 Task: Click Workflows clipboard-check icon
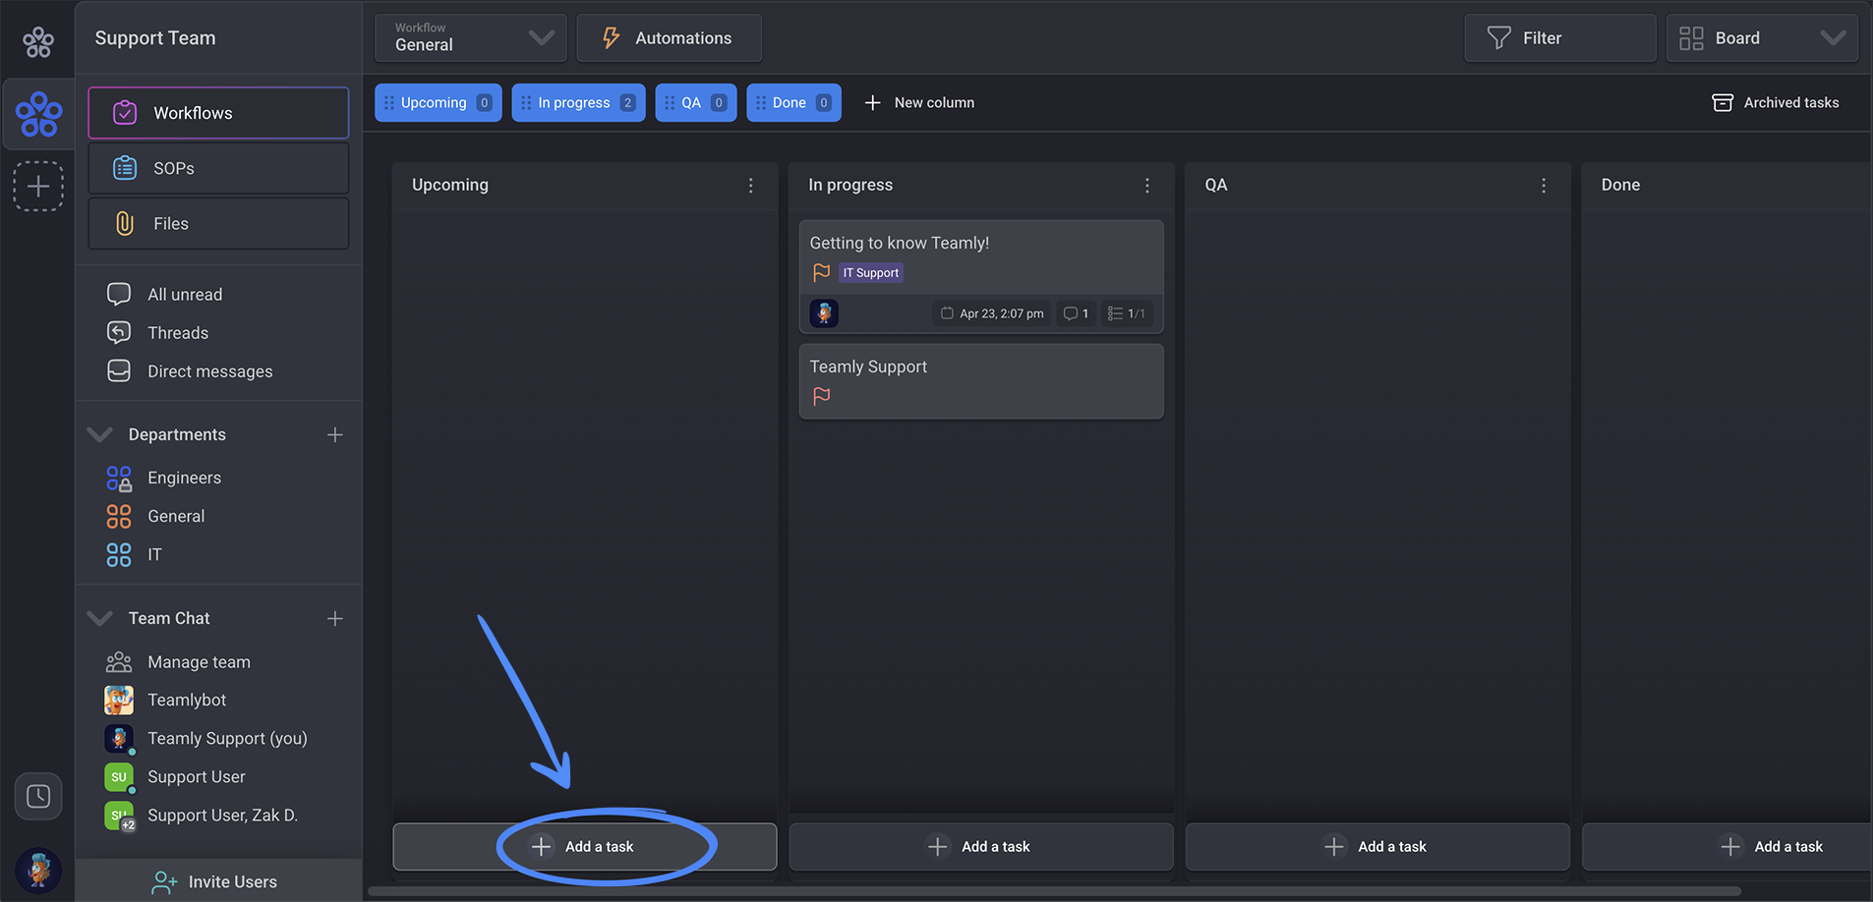(x=125, y=113)
